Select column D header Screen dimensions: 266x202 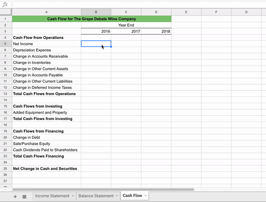click(x=156, y=12)
